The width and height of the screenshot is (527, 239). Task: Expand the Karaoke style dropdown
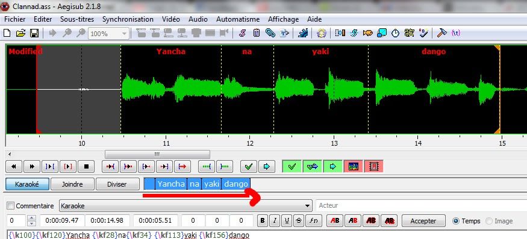pos(307,206)
